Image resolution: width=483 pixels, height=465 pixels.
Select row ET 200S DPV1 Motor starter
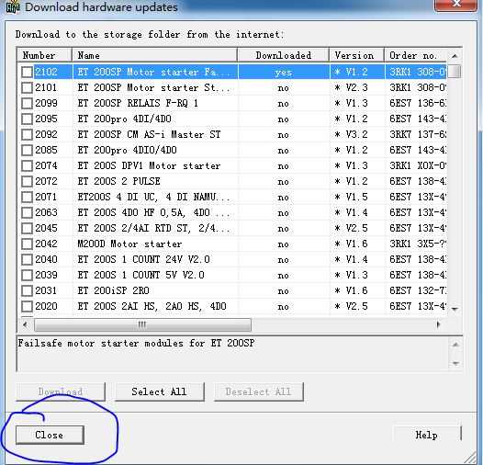(231, 166)
